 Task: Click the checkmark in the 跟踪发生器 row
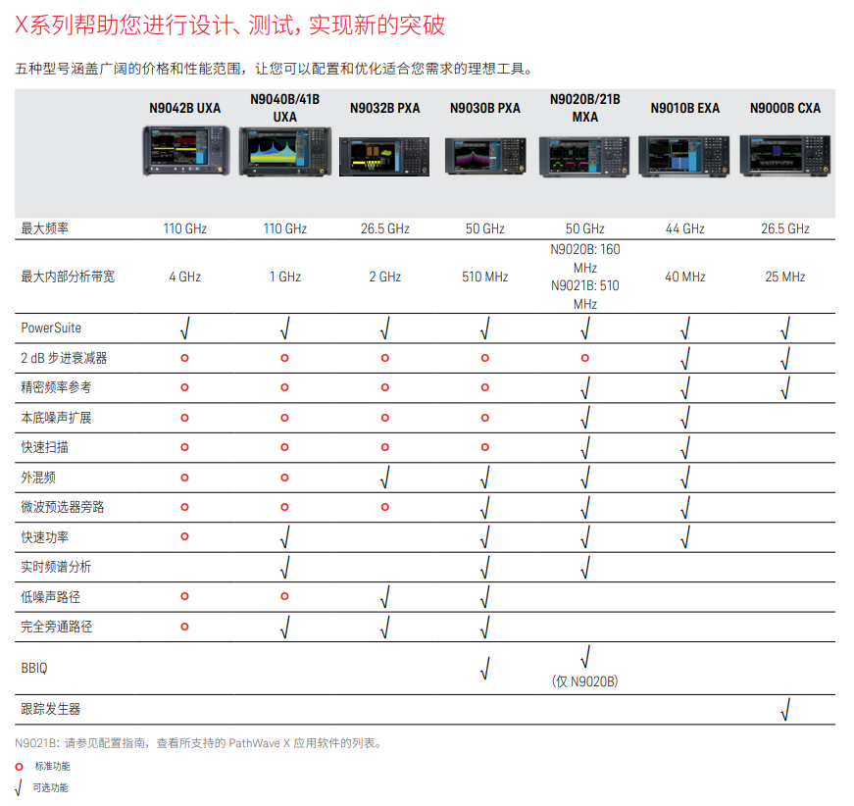tap(785, 710)
